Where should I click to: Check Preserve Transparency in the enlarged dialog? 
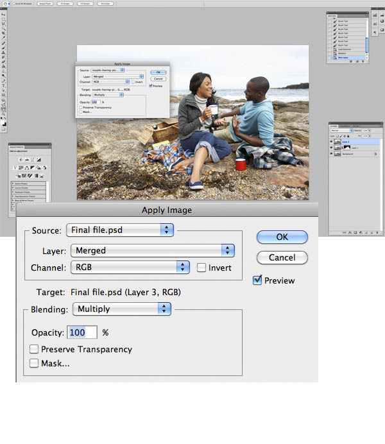click(35, 350)
